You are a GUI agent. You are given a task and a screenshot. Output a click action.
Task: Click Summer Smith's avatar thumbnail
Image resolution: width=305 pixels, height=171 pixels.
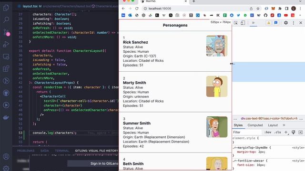[x=217, y=127]
